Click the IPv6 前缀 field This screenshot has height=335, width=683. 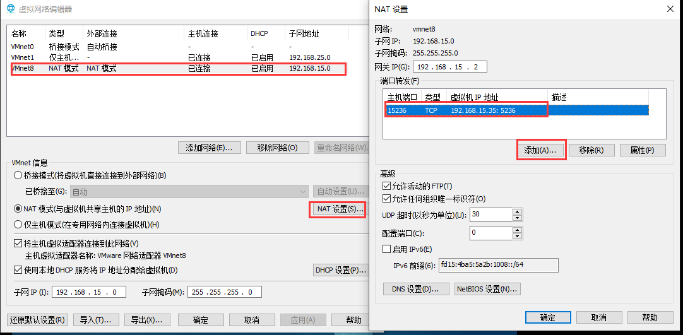[498, 265]
